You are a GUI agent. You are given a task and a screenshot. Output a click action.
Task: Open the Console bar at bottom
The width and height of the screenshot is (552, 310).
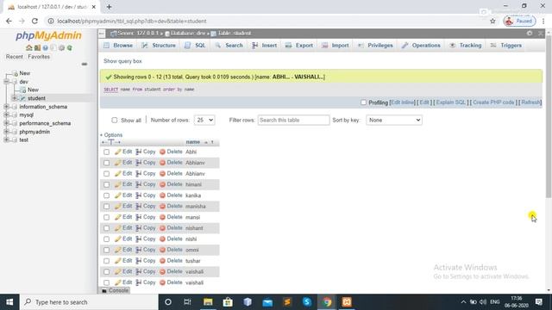pos(115,290)
